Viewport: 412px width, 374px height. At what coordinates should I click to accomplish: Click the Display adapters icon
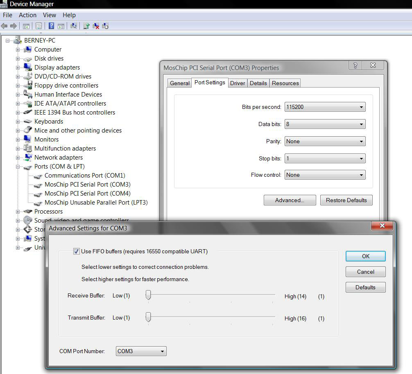[27, 67]
